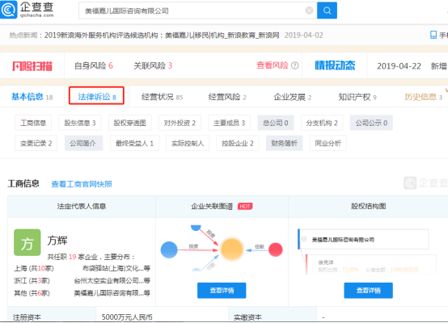This screenshot has width=448, height=323.
Task: Click the question mark icon beside 查看风险
Action: [294, 65]
